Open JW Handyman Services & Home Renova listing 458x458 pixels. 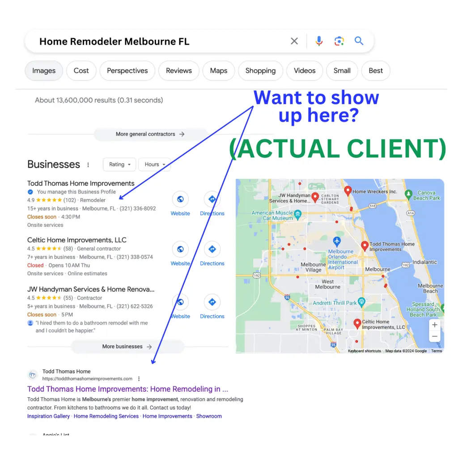coord(91,289)
